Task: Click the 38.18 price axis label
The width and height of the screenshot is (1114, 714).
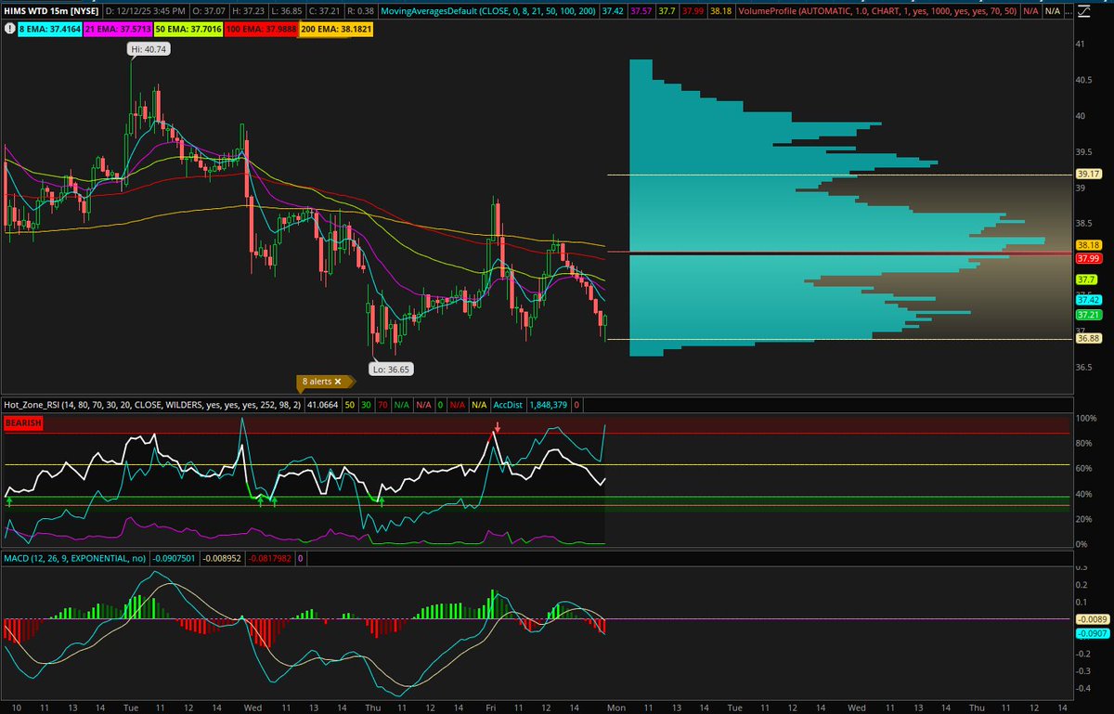Action: tap(1087, 245)
